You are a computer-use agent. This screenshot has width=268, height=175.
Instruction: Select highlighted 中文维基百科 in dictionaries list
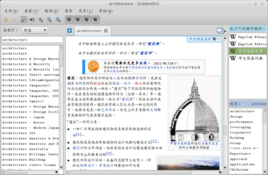pos(248,51)
